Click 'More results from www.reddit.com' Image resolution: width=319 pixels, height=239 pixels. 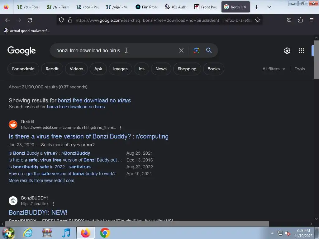tap(41, 180)
